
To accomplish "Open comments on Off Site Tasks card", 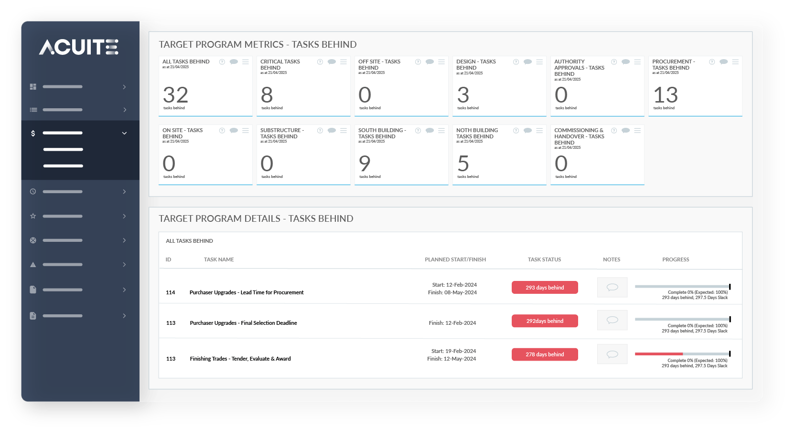I will [x=430, y=62].
